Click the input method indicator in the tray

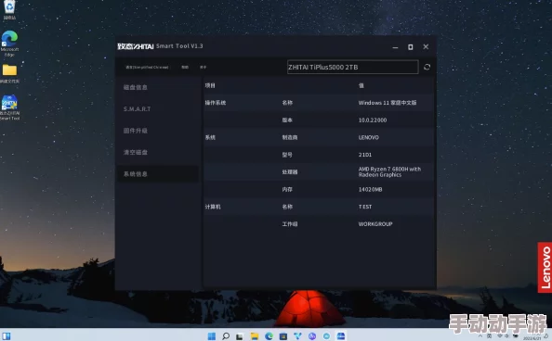(x=490, y=336)
